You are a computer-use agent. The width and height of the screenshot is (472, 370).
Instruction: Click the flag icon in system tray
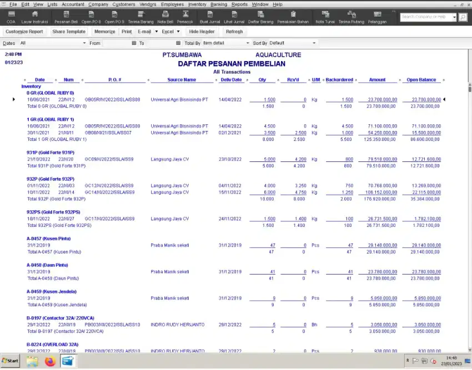(415, 361)
